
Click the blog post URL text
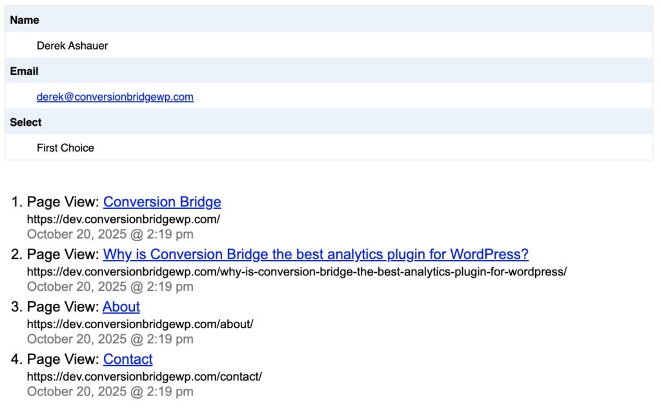tap(296, 272)
